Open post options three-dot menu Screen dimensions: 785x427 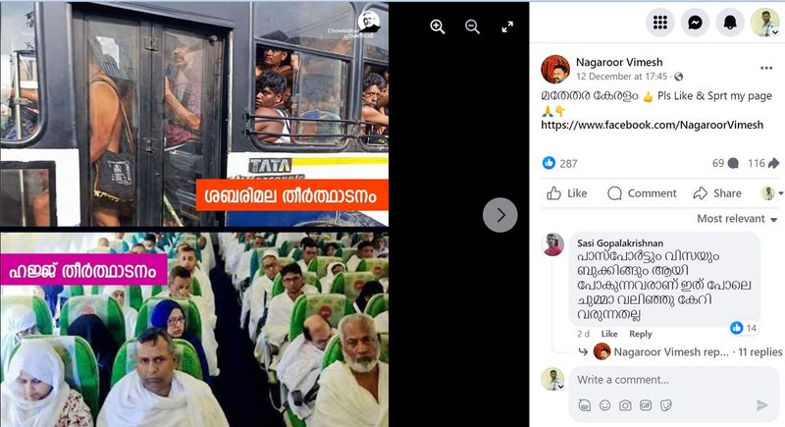tap(766, 68)
